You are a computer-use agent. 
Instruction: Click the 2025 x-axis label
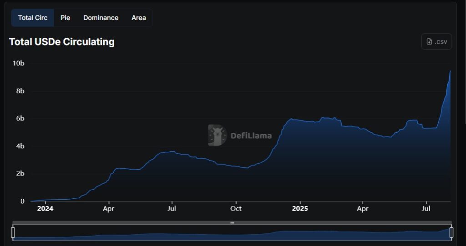coord(300,209)
